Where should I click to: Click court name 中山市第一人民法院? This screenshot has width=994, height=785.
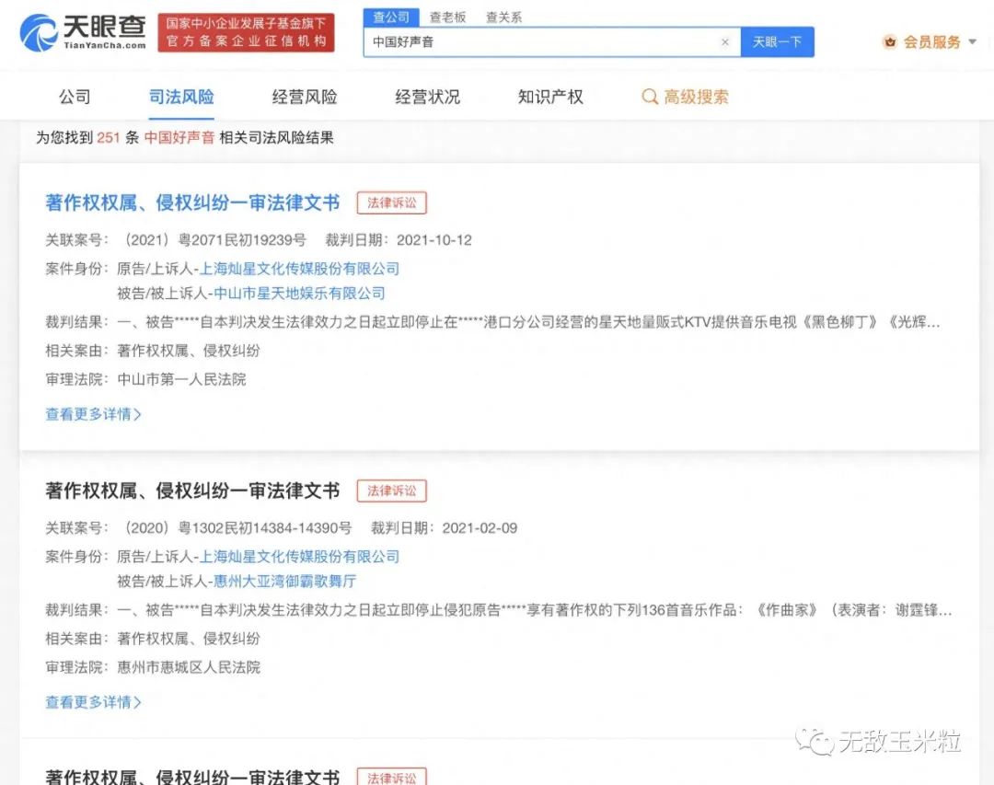point(181,380)
